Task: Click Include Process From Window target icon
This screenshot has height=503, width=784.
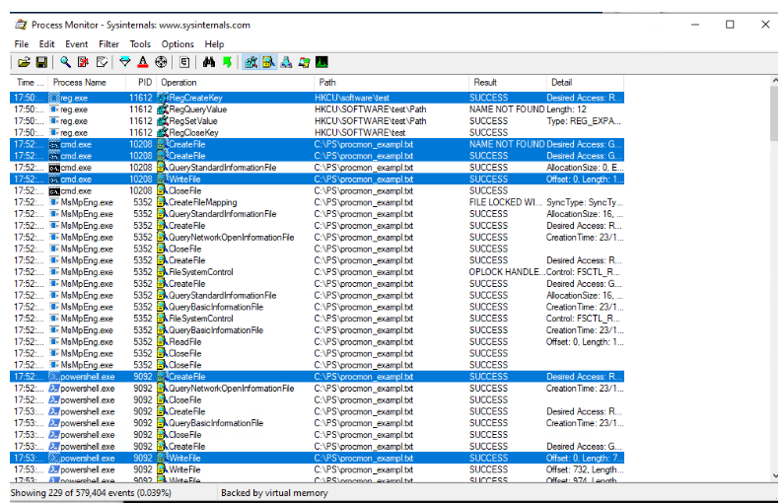Action: tap(161, 62)
